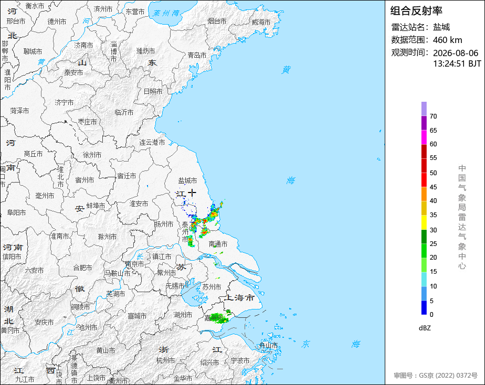Click the yellow 35 dBZ legend color band

coord(424,222)
